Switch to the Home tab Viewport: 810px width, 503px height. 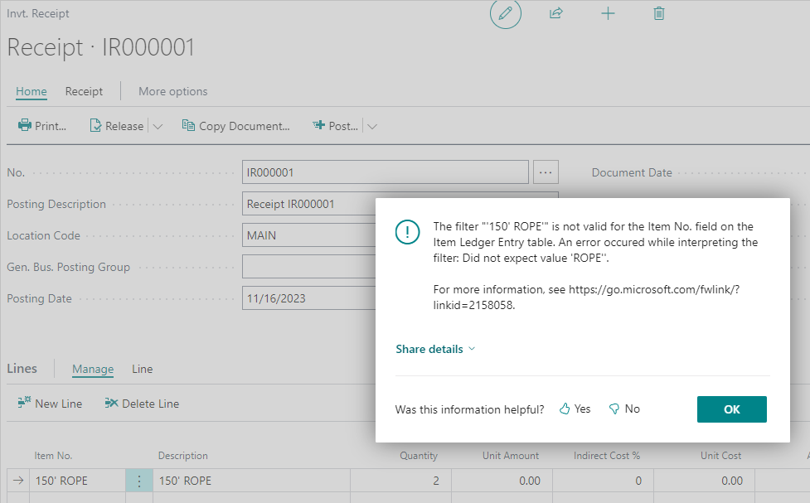(x=31, y=91)
